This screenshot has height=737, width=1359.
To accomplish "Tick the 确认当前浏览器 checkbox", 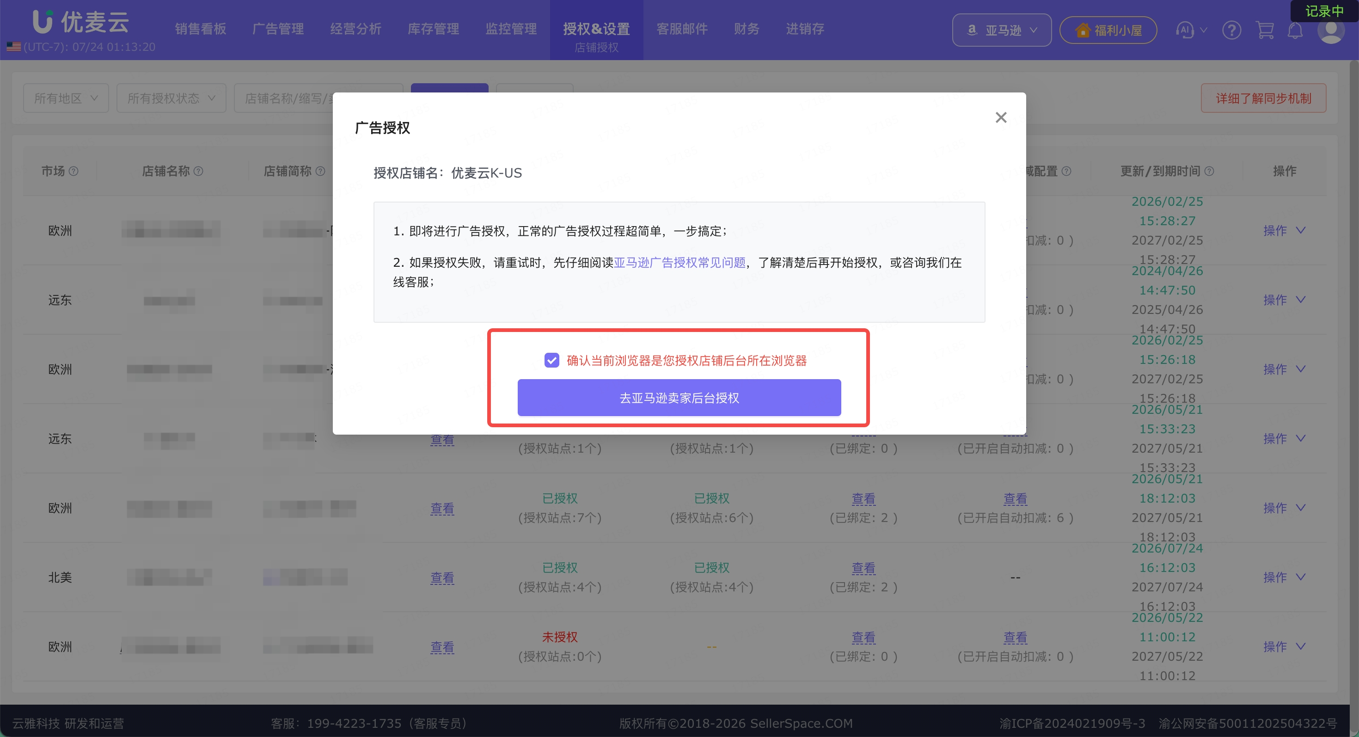I will [551, 360].
